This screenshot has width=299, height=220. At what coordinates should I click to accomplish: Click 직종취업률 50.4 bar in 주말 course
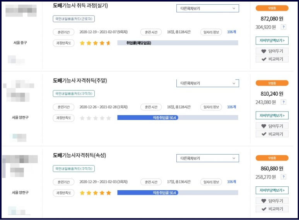(x=178, y=118)
